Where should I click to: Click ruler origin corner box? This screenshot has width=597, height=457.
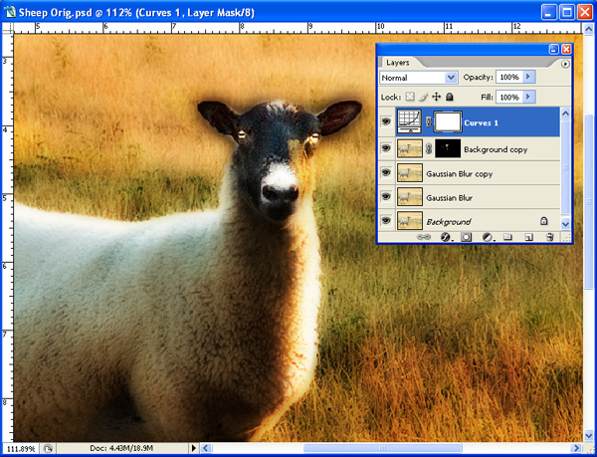click(x=8, y=28)
